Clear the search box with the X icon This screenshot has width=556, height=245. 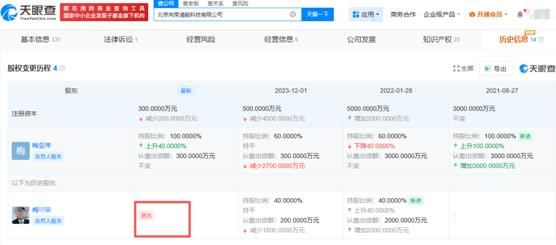[292, 14]
